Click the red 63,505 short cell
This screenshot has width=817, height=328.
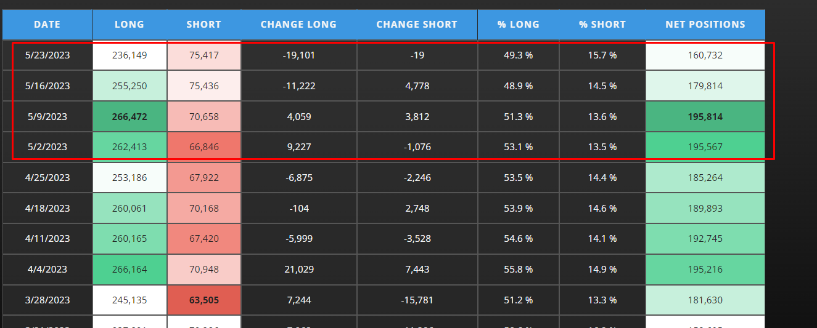tap(204, 300)
